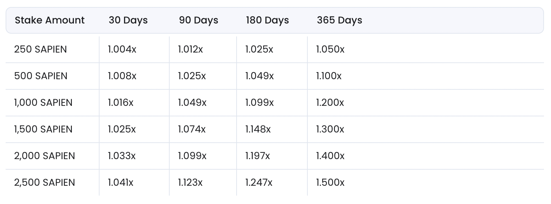
Task: Click the 365 Days column header
Action: [339, 20]
